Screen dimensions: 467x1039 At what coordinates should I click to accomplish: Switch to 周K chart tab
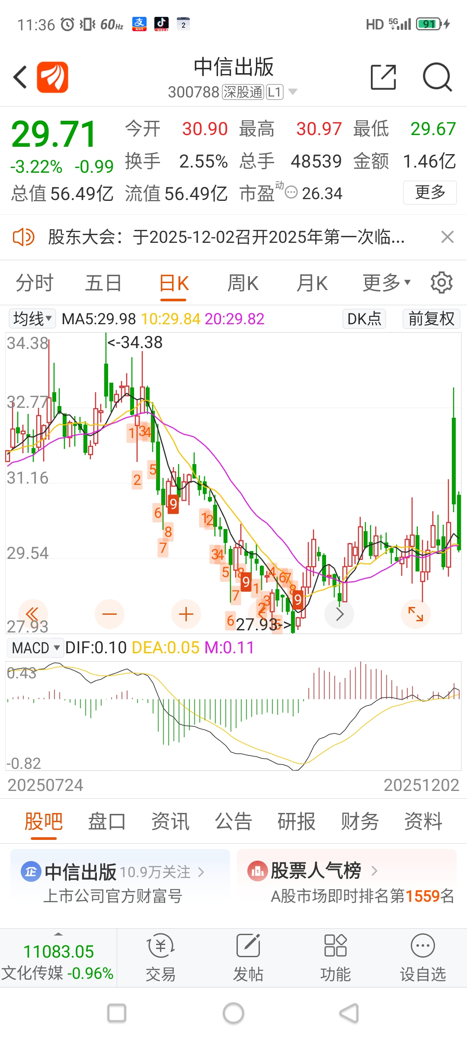click(243, 283)
